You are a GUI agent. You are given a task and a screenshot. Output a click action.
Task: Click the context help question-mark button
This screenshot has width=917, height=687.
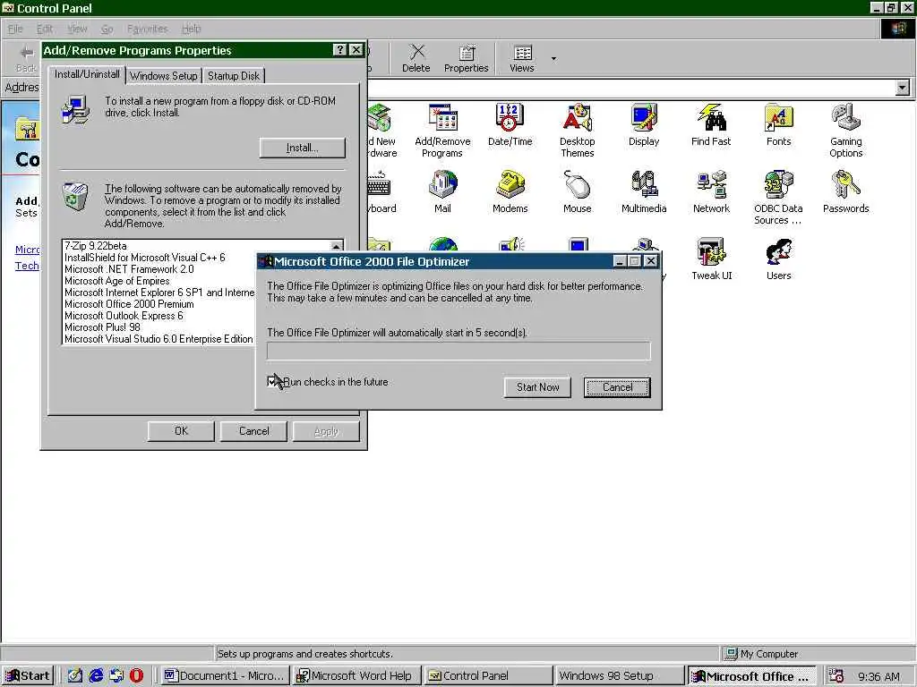coord(339,50)
